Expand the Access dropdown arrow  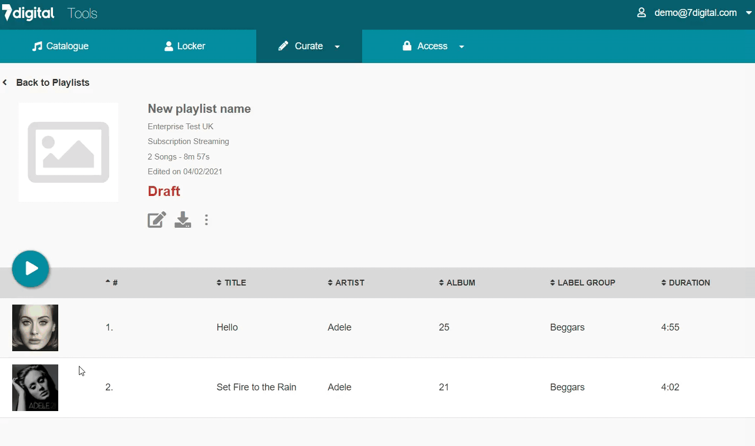click(x=462, y=47)
